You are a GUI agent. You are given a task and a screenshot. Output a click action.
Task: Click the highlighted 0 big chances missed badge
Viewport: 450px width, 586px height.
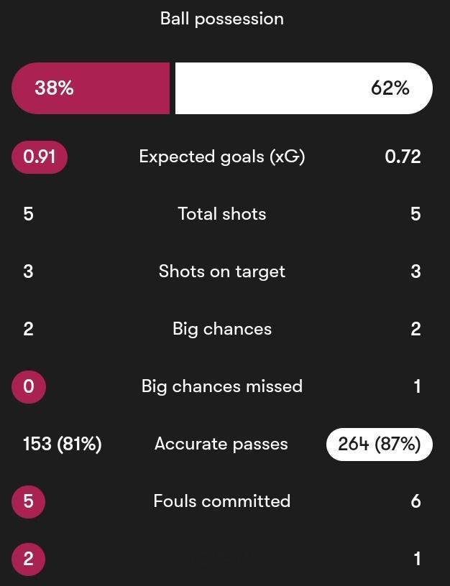coord(29,386)
